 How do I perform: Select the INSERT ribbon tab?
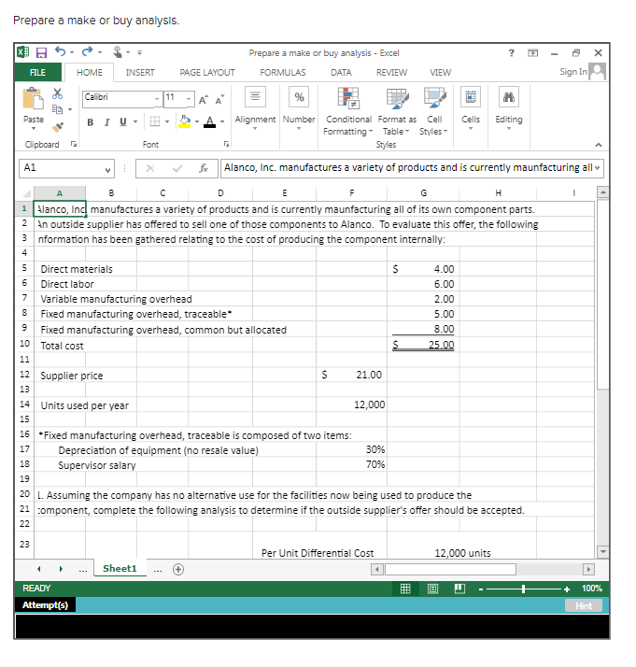click(x=140, y=72)
